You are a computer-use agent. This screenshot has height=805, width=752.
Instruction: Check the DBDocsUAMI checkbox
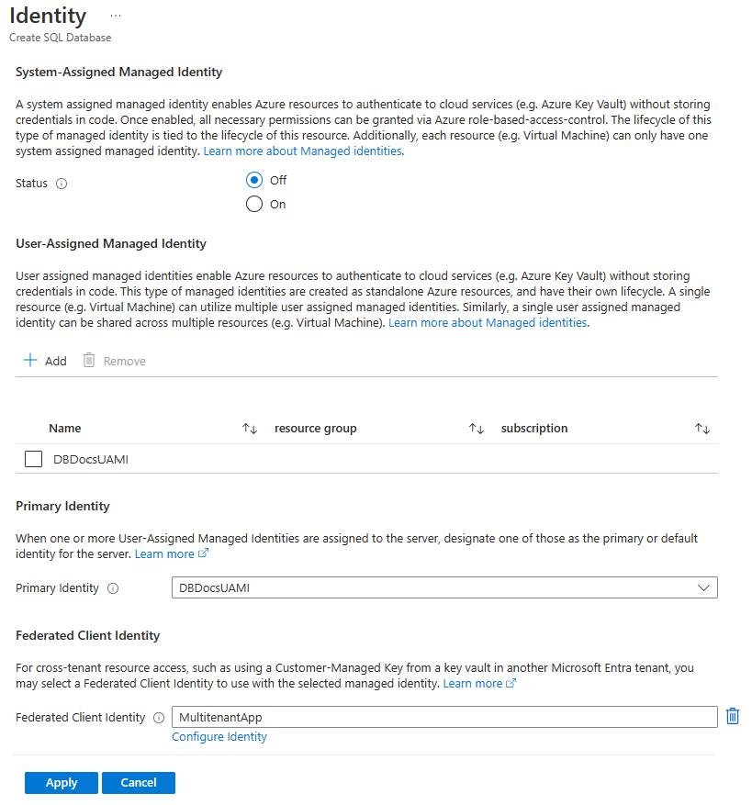pos(34,459)
